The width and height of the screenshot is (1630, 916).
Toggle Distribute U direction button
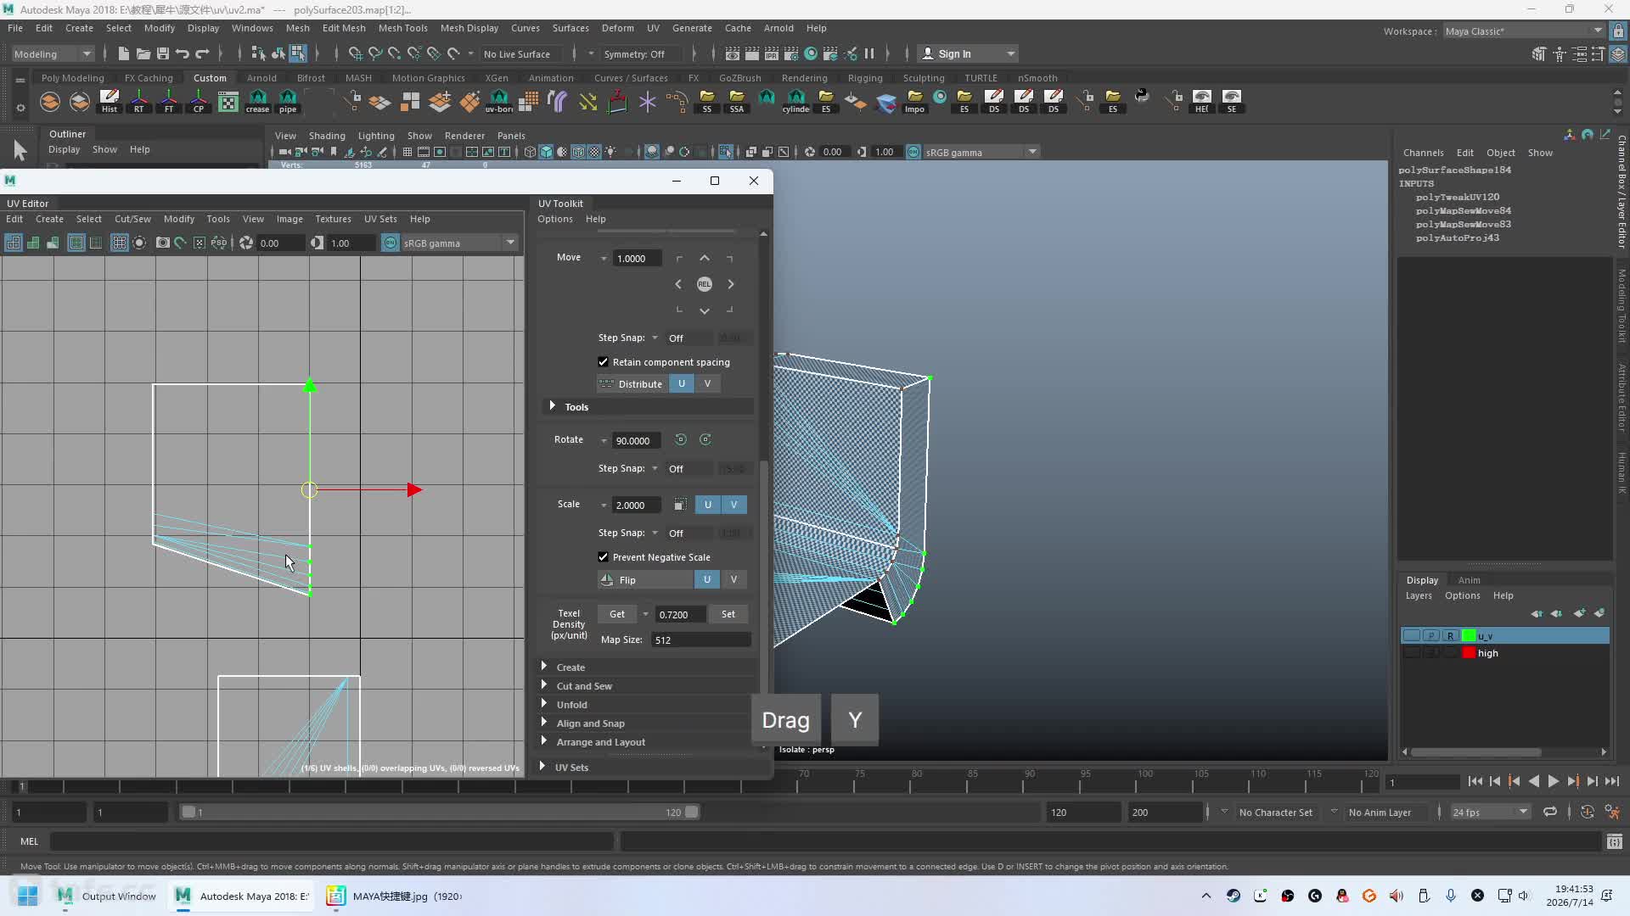pyautogui.click(x=682, y=383)
